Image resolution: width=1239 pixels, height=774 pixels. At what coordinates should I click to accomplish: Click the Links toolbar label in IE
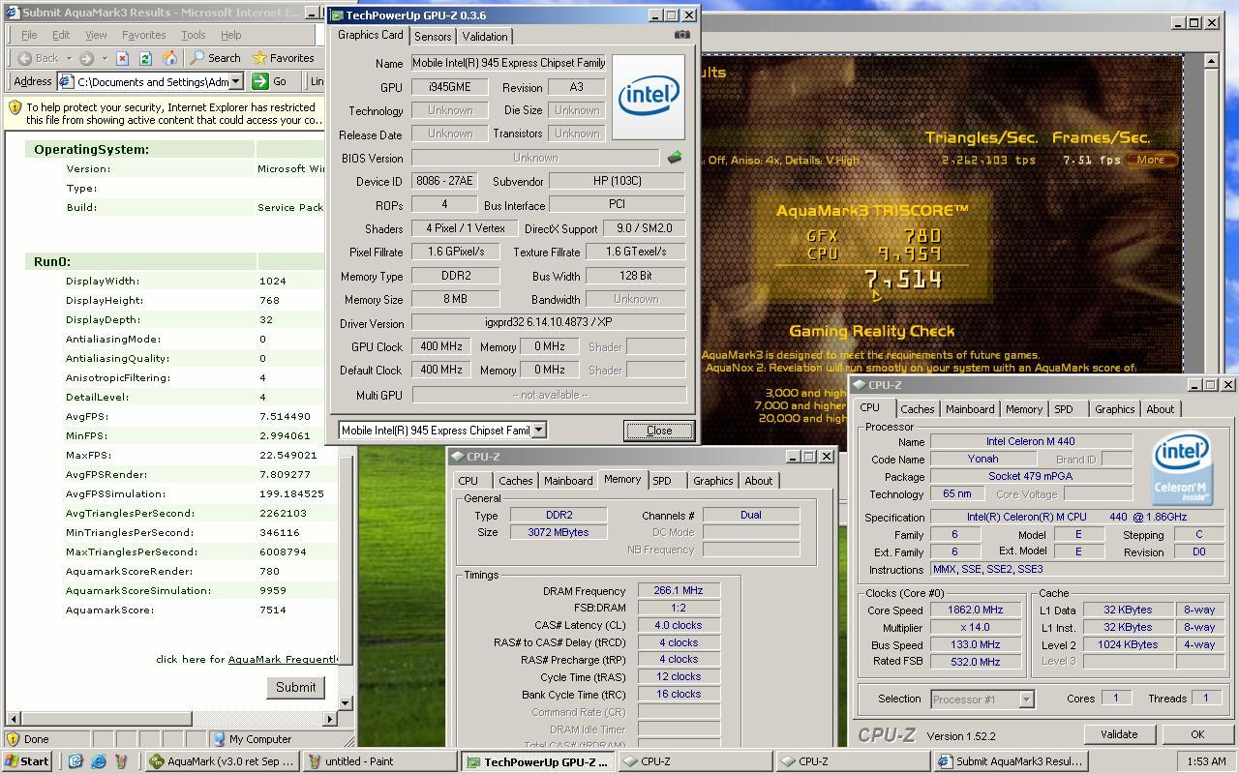[x=317, y=81]
